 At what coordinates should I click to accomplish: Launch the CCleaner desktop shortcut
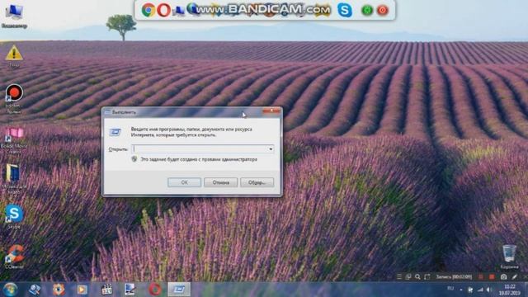(x=14, y=257)
